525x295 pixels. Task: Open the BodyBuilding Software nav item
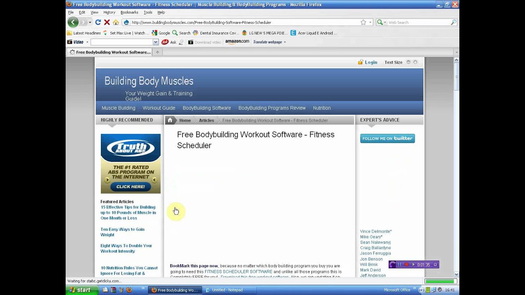[x=207, y=108]
